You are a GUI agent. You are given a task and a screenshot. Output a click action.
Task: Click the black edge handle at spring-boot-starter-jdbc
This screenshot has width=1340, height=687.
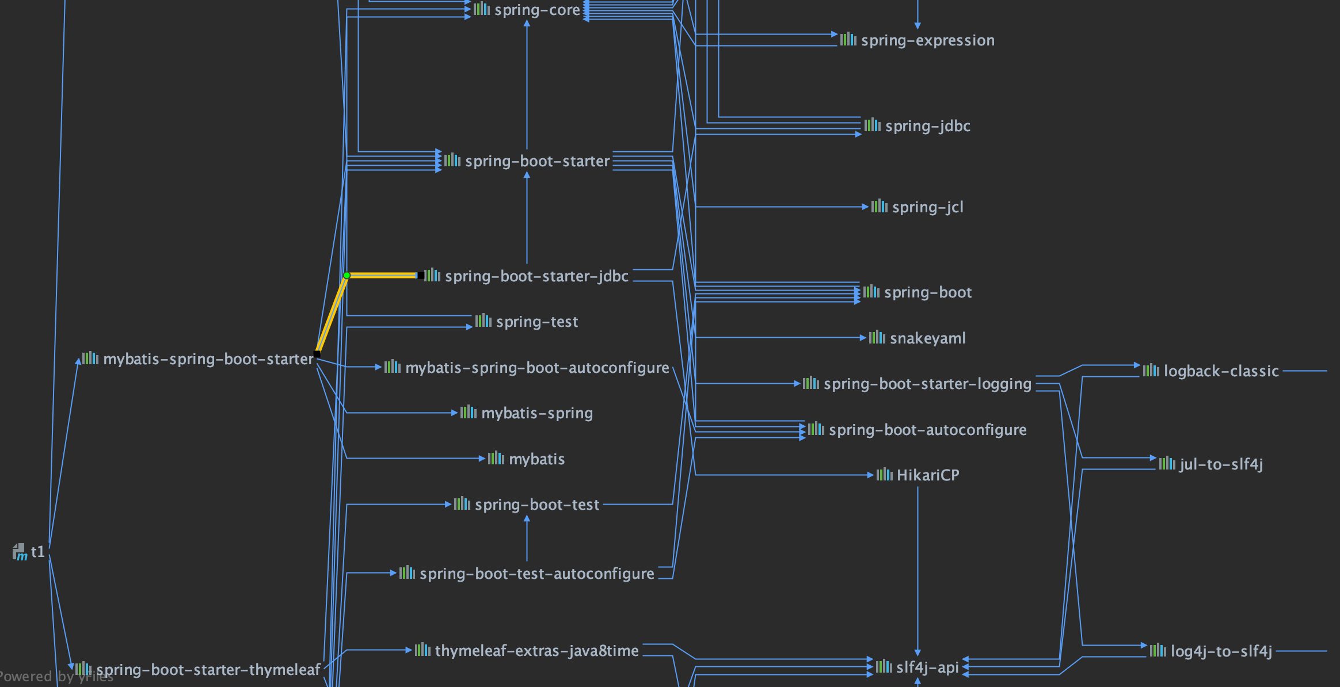click(421, 276)
